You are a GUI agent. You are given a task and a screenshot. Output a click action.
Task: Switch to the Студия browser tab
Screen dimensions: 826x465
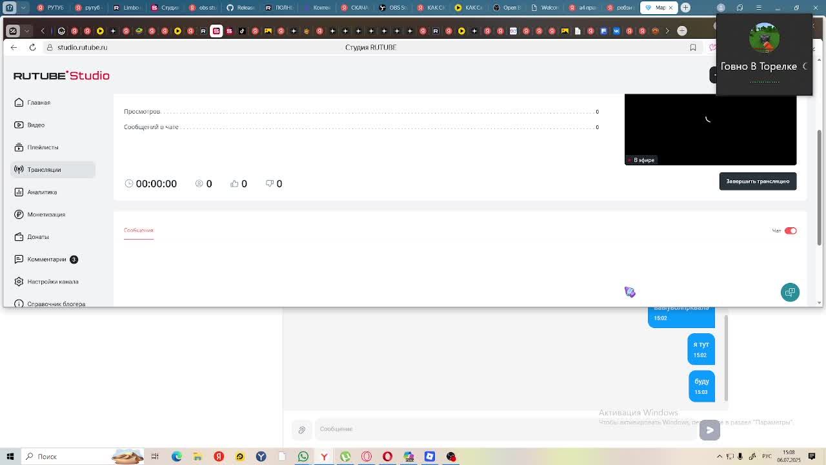pyautogui.click(x=165, y=8)
